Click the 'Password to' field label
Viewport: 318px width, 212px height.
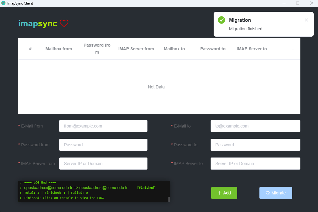[x=186, y=145]
